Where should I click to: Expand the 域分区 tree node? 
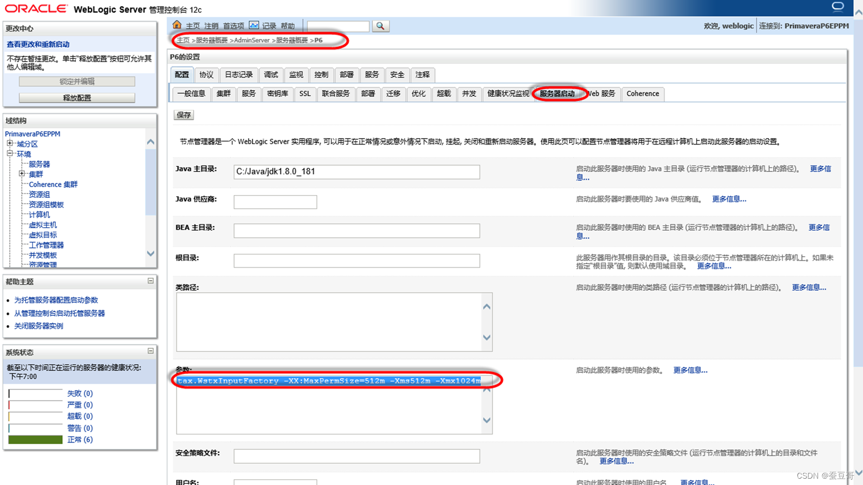(x=10, y=143)
